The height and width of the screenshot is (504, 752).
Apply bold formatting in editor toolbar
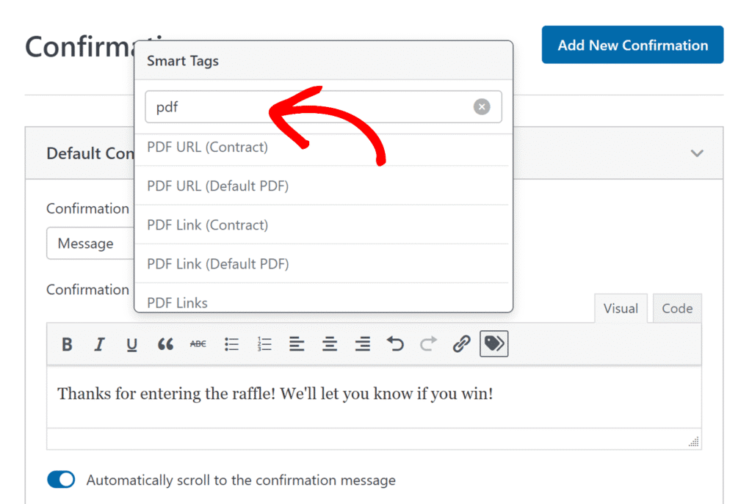pos(67,344)
